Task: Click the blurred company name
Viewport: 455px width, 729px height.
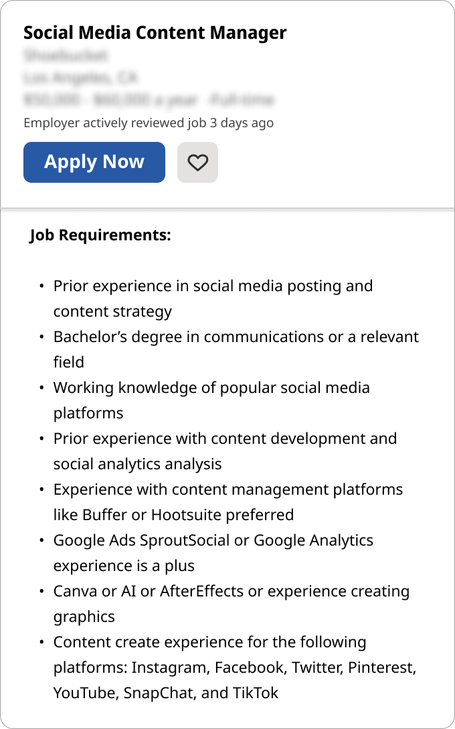Action: coord(66,55)
